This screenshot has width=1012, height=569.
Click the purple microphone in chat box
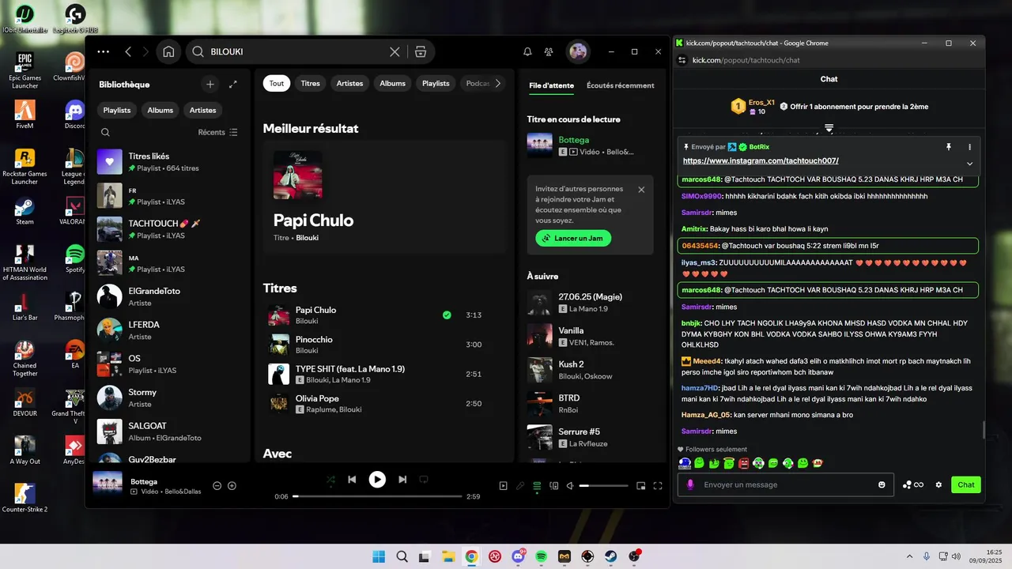tap(690, 484)
